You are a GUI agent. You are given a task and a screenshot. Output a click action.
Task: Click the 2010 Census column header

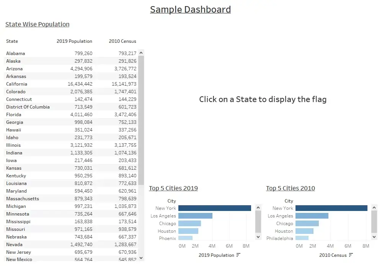[122, 41]
